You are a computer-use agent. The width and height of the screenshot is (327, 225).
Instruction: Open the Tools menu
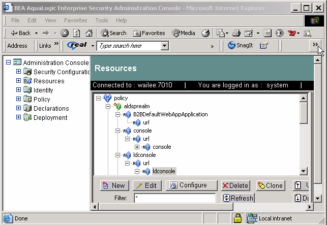tap(102, 20)
